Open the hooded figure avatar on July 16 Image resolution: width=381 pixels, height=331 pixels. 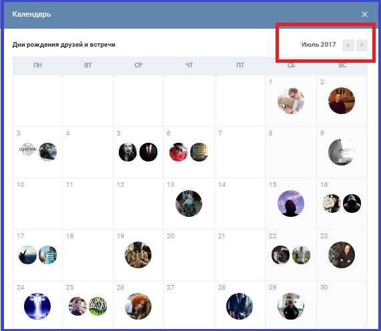click(x=352, y=204)
